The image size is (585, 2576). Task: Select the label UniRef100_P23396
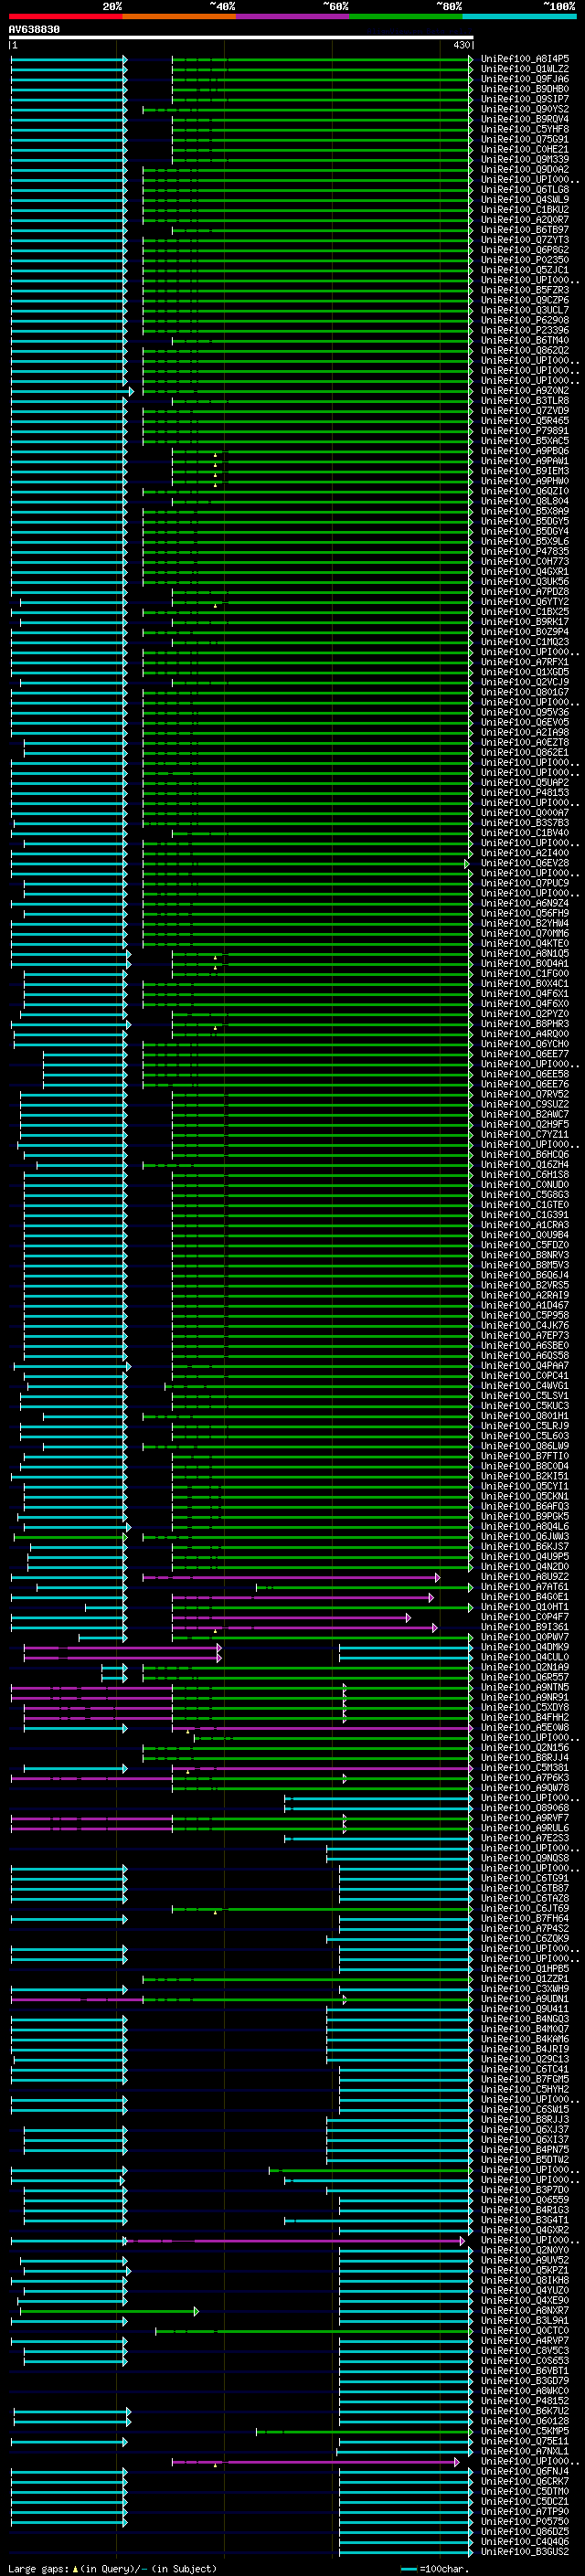[524, 330]
